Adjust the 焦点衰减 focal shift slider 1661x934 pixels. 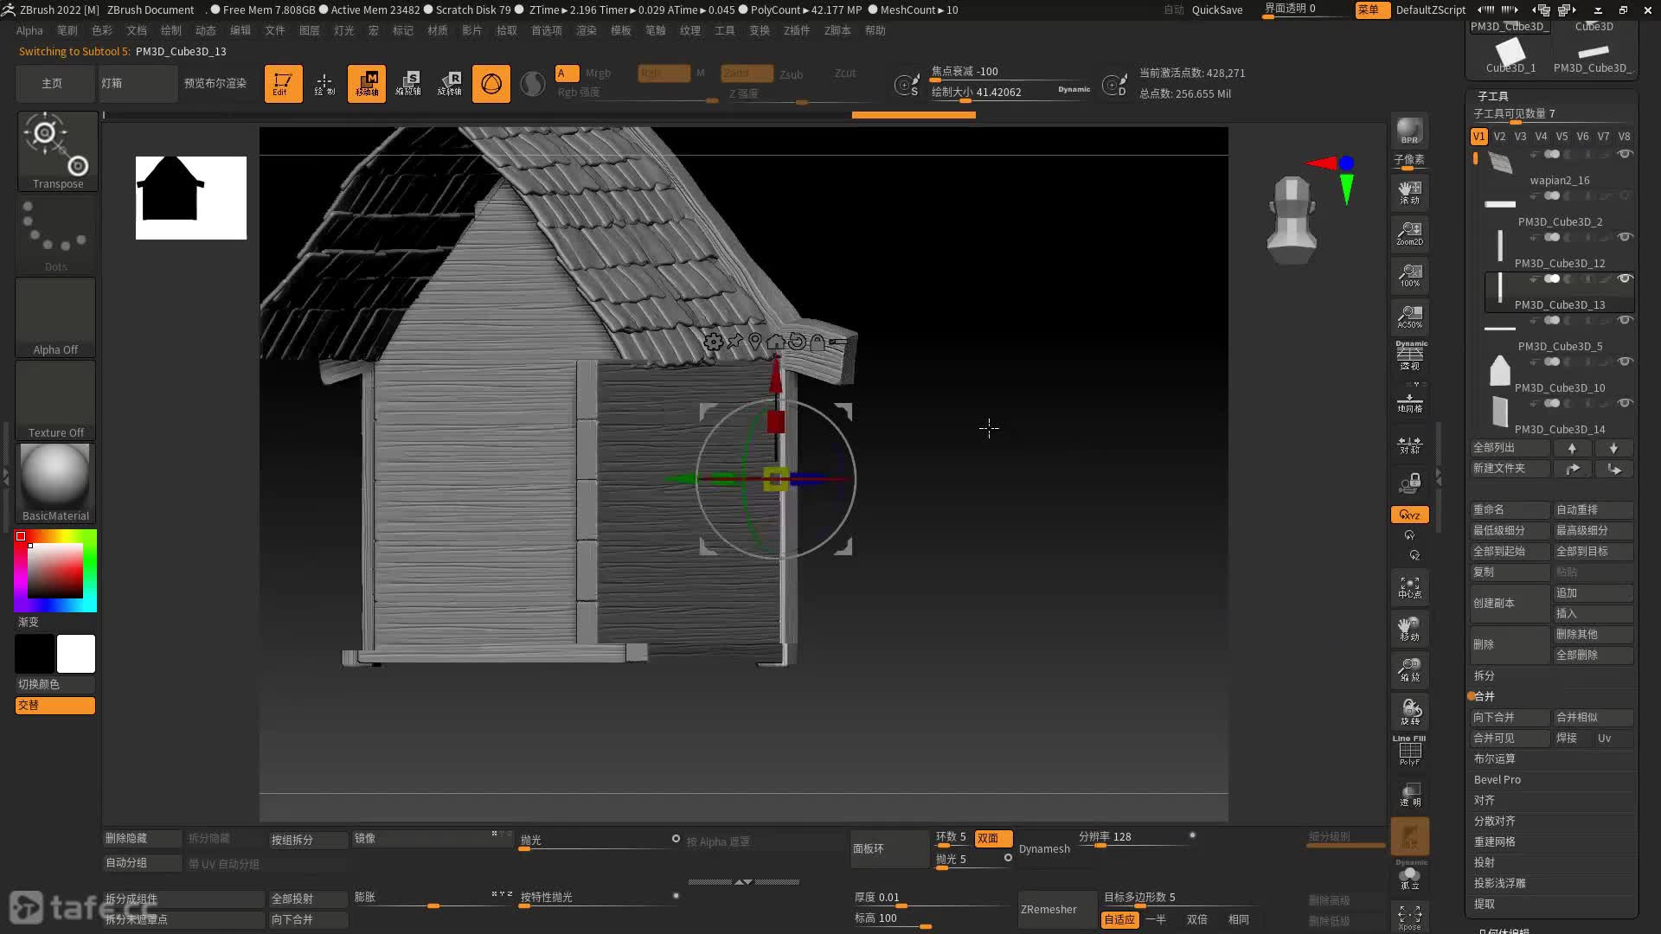1010,72
